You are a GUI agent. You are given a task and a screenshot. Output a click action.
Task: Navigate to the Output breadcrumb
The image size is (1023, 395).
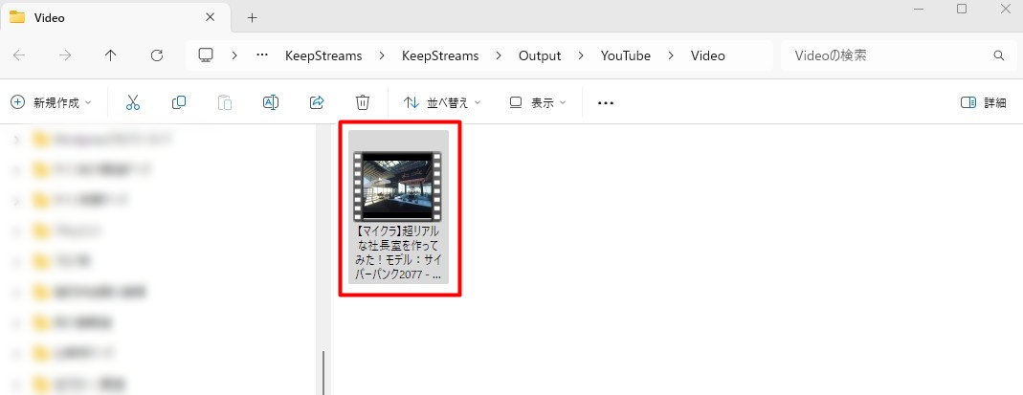pyautogui.click(x=540, y=56)
